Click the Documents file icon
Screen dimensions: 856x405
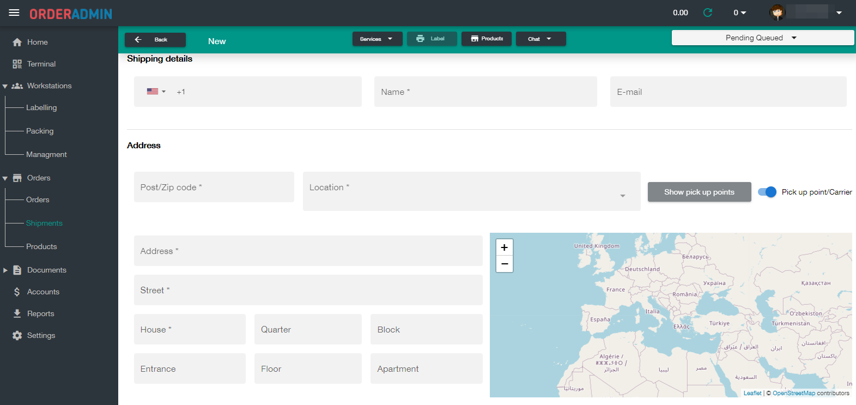click(17, 270)
